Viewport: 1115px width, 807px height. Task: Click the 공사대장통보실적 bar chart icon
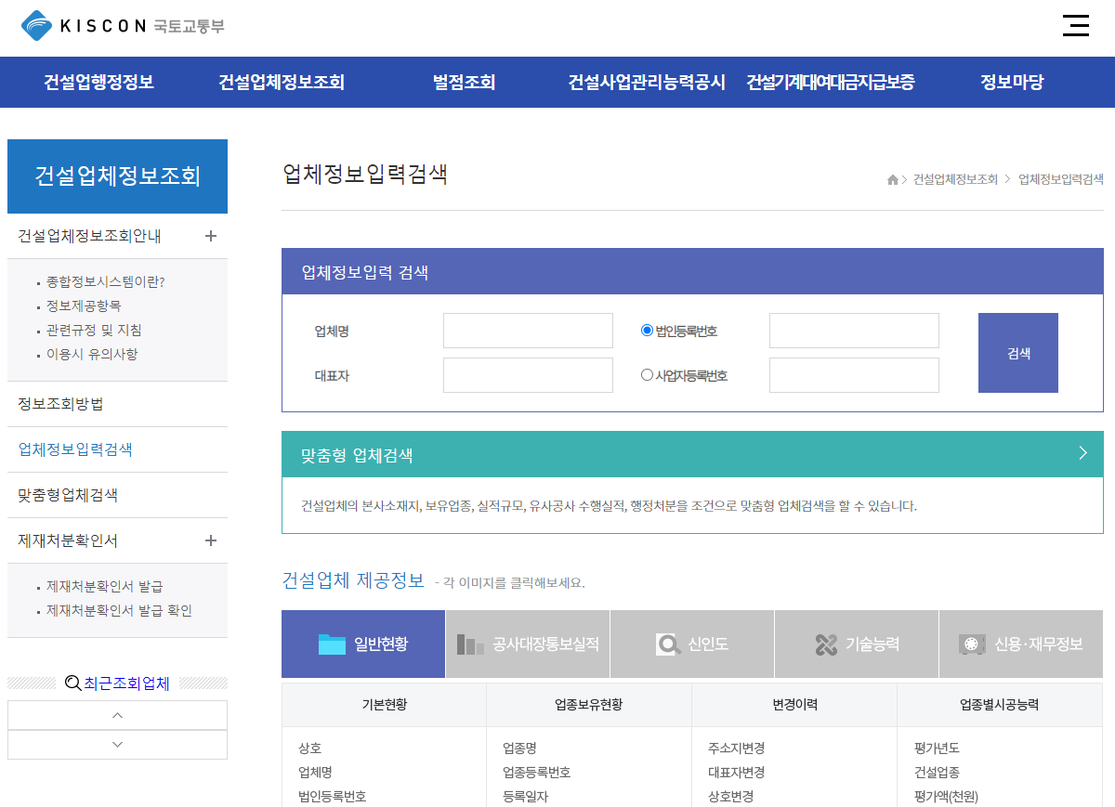point(471,644)
